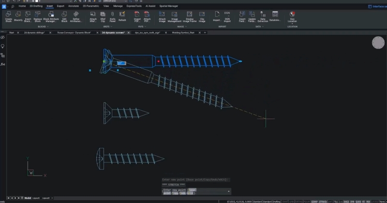
Task: Select the XRef Clip tool
Action: pos(103,17)
